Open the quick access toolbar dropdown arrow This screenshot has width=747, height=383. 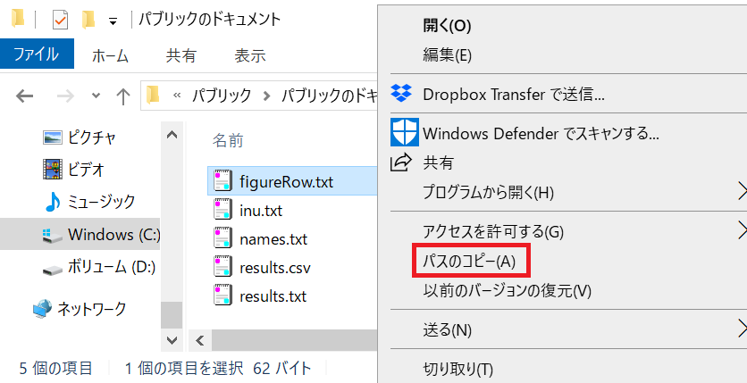point(112,20)
